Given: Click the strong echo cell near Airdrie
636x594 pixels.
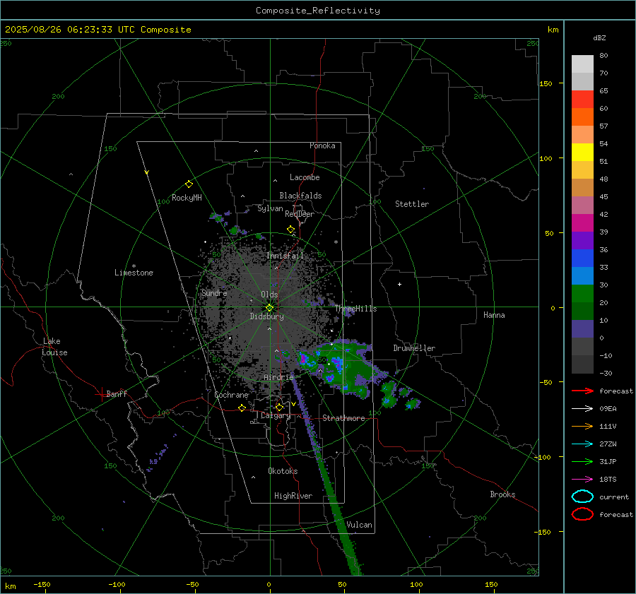Looking at the screenshot, I should tap(303, 358).
